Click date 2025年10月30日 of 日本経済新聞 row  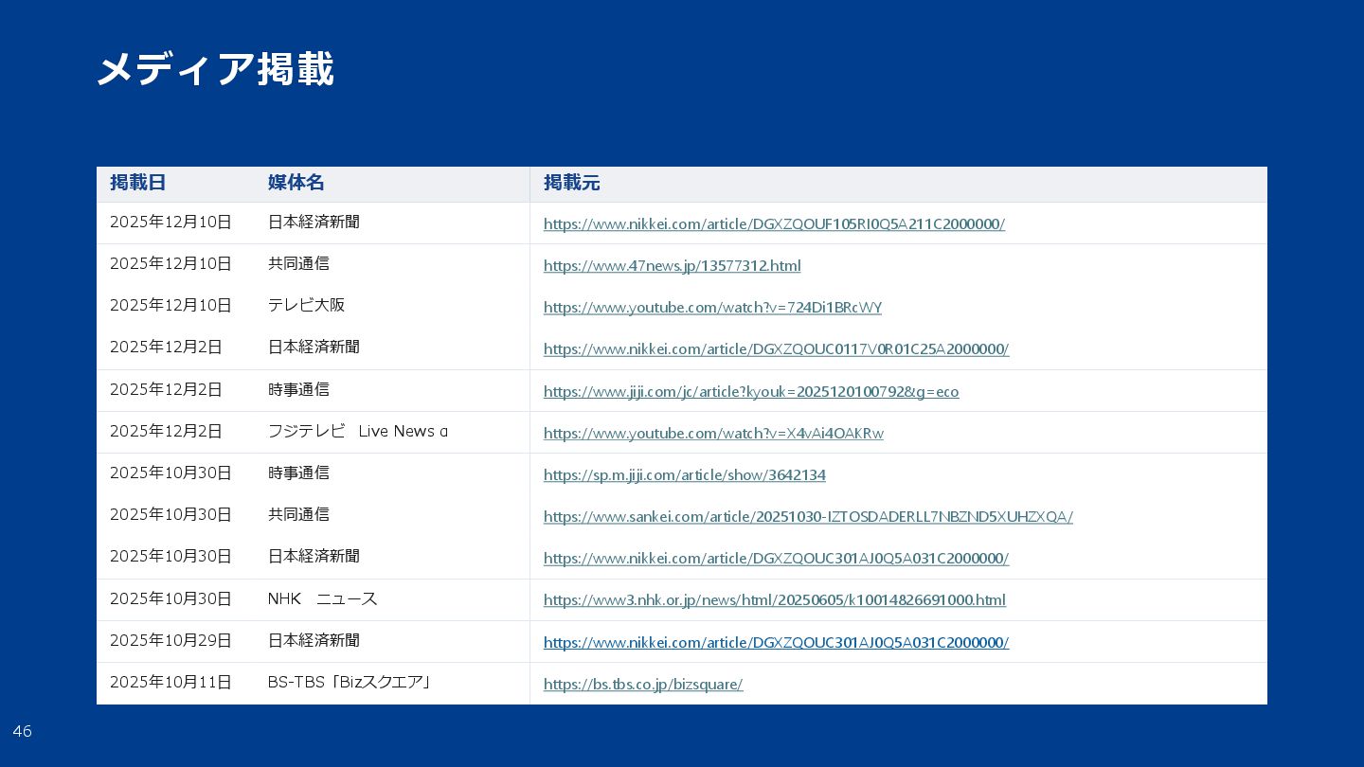tap(170, 556)
